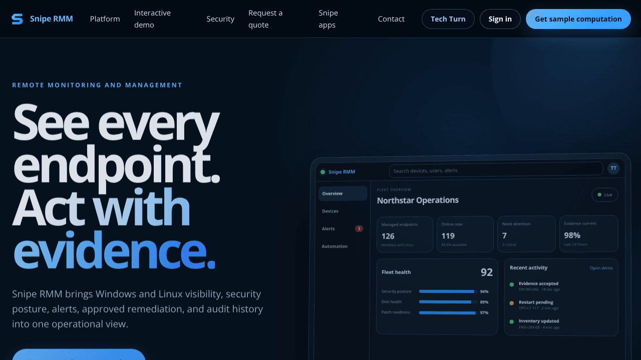Click orange dot beside Restart pending
Screen dimensions: 641x360
[x=511, y=303]
